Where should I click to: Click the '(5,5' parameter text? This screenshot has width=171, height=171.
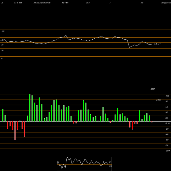coord(88,3)
